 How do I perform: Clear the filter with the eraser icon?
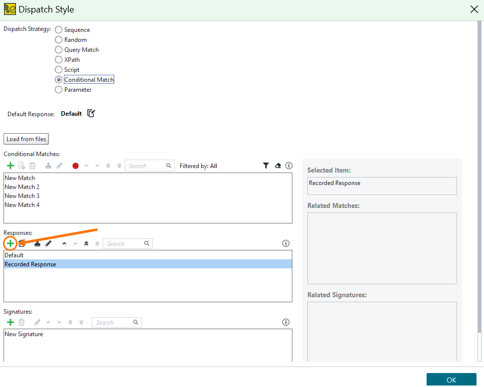[x=278, y=166]
